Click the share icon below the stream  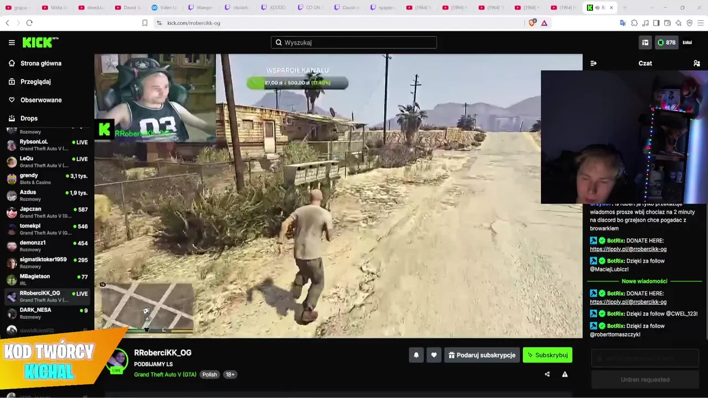(x=547, y=374)
